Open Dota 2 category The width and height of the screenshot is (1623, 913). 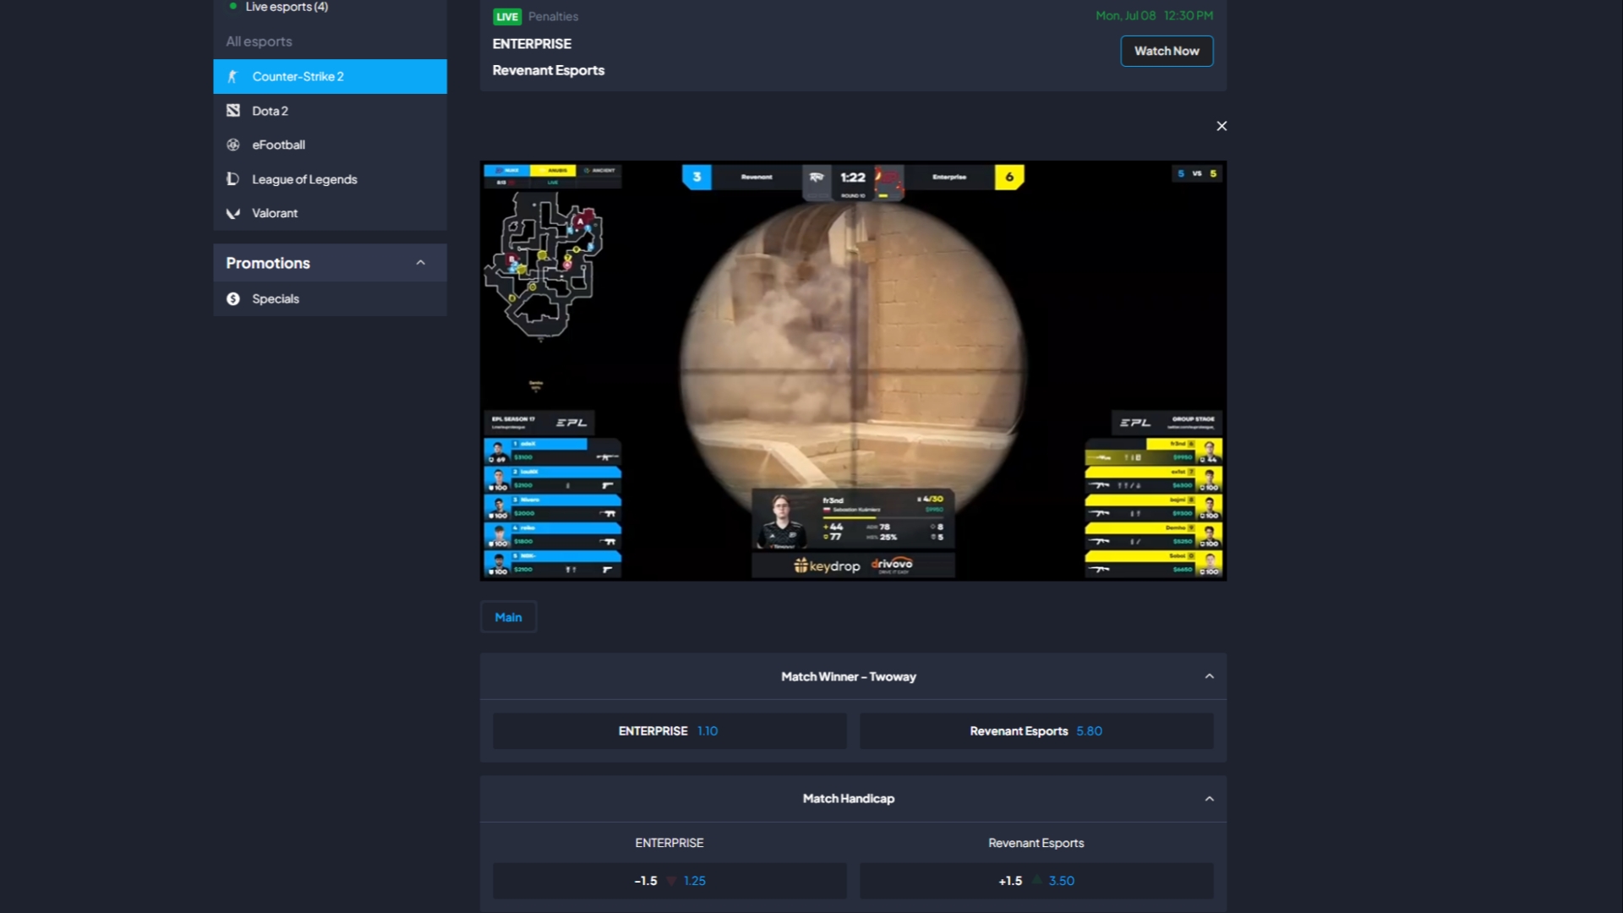coord(330,111)
